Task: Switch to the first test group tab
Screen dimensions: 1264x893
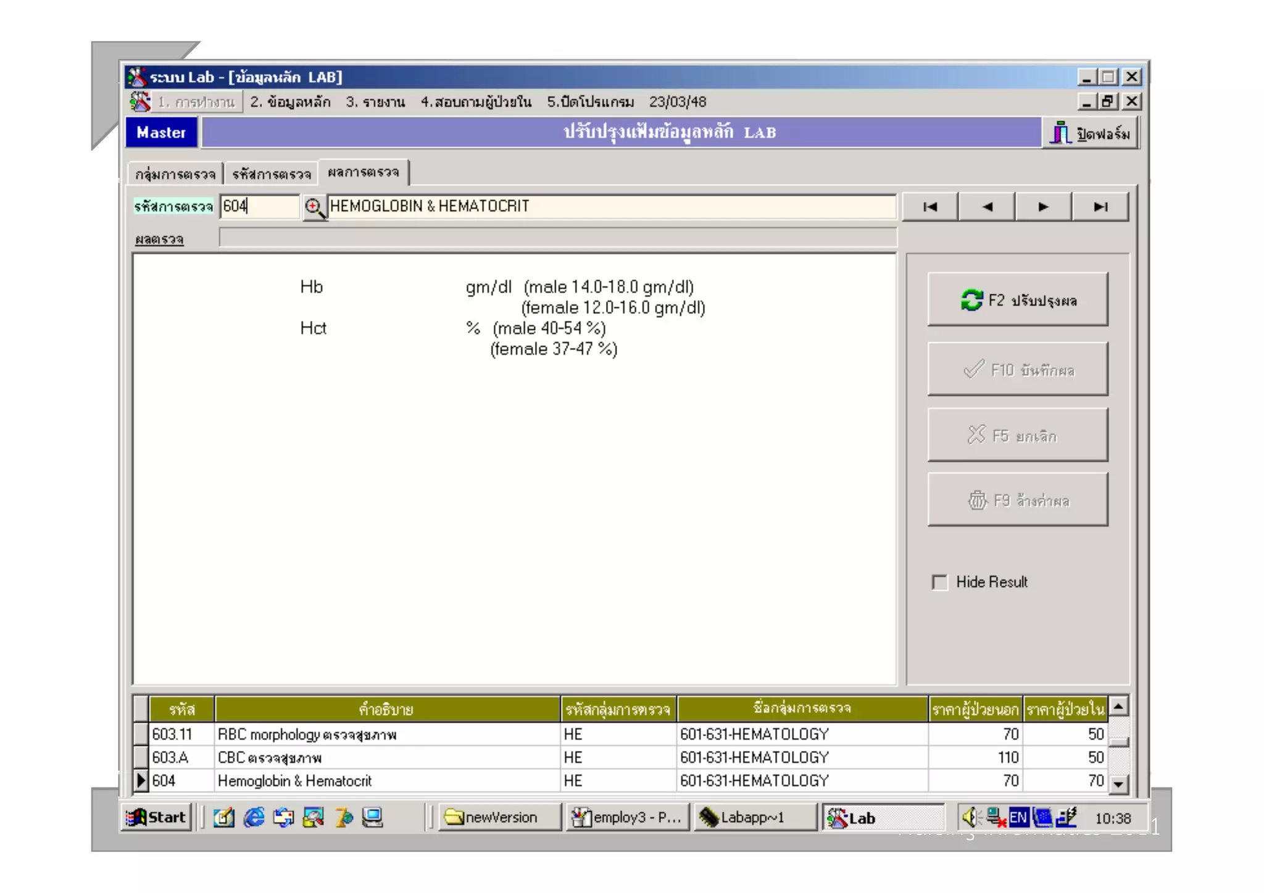Action: pyautogui.click(x=175, y=174)
